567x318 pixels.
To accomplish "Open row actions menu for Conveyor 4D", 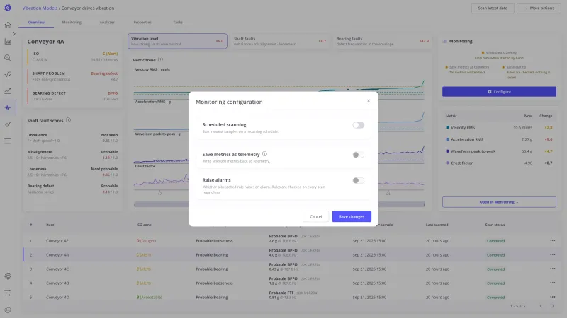I will point(553,297).
